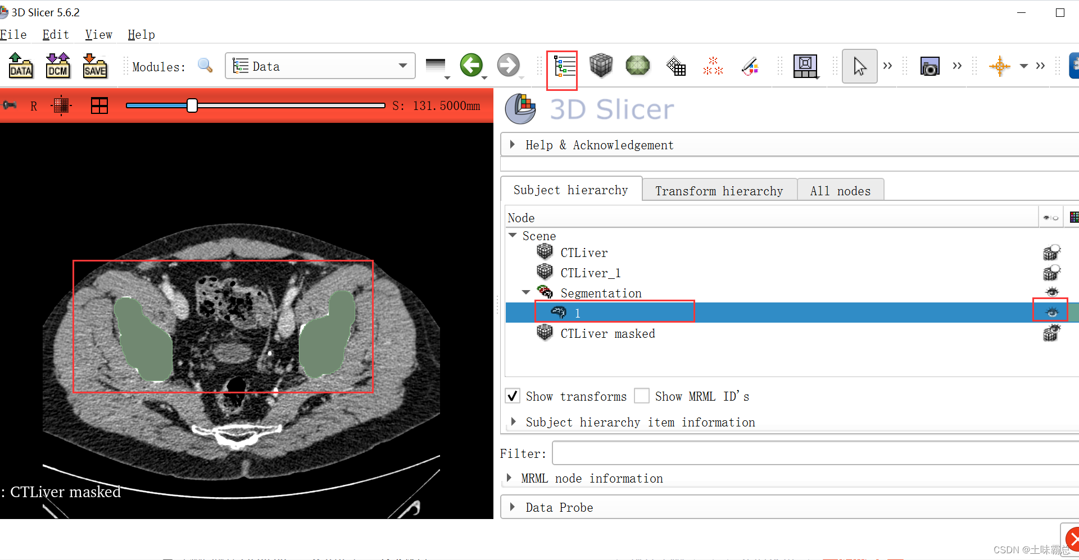Open the Help menu
Screen dimensions: 1079x560
click(x=141, y=35)
